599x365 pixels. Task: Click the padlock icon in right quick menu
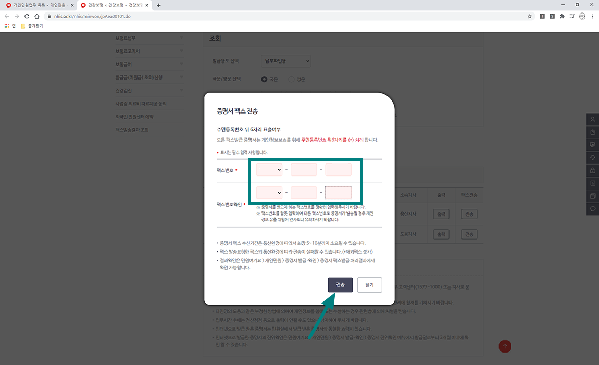593,170
